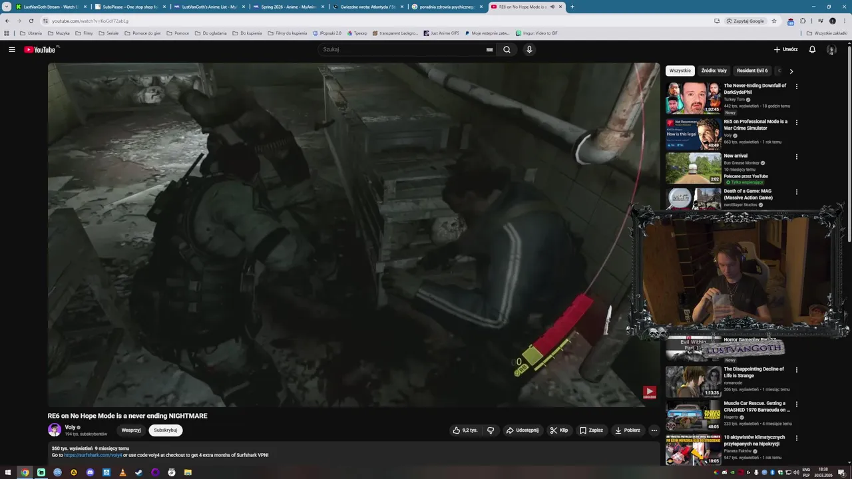Open more actions menu under video
The image size is (852, 479).
point(654,430)
